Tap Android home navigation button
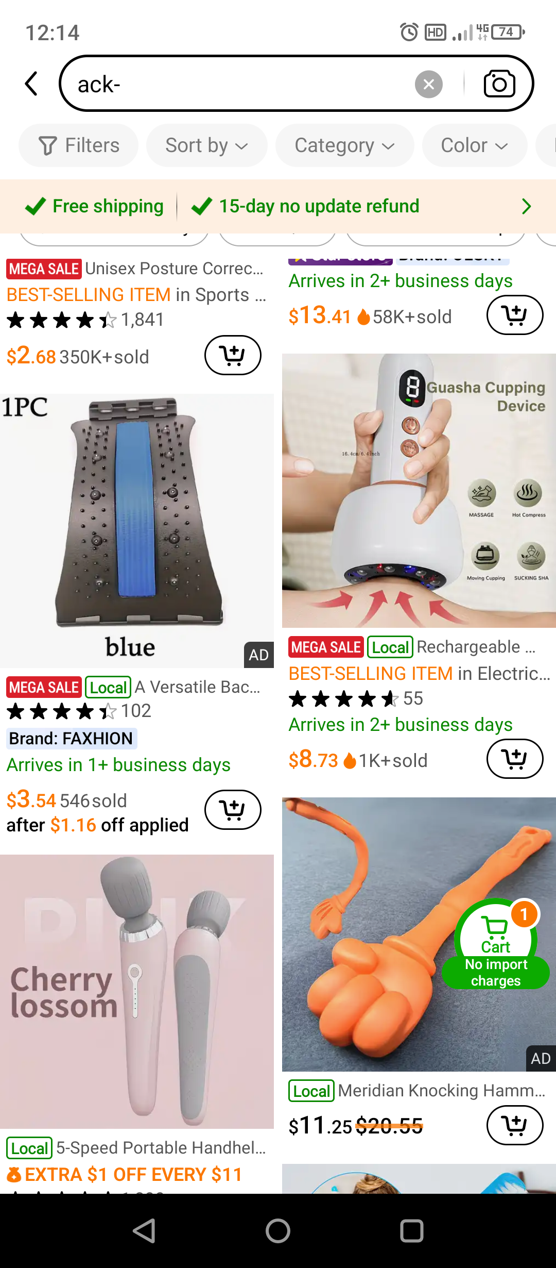The width and height of the screenshot is (556, 1268). point(278,1231)
